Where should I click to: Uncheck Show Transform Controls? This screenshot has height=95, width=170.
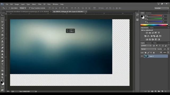click(x=29, y=8)
